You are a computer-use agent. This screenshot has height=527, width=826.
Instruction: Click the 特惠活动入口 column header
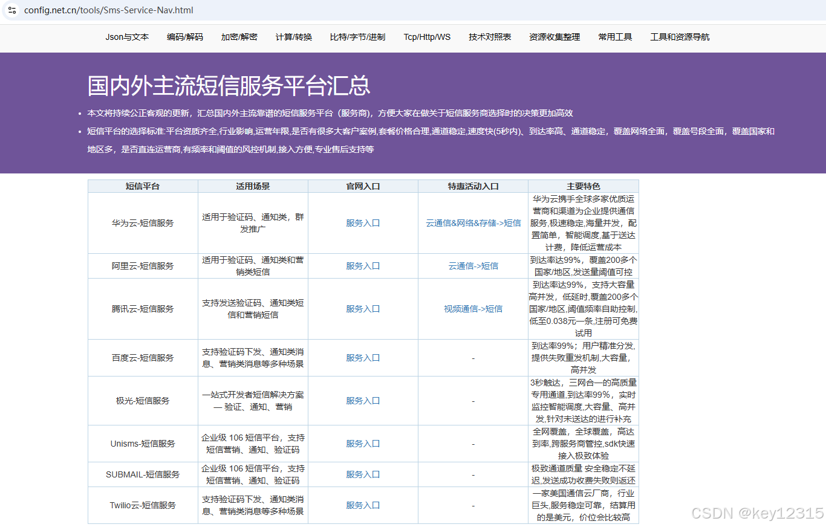point(473,186)
